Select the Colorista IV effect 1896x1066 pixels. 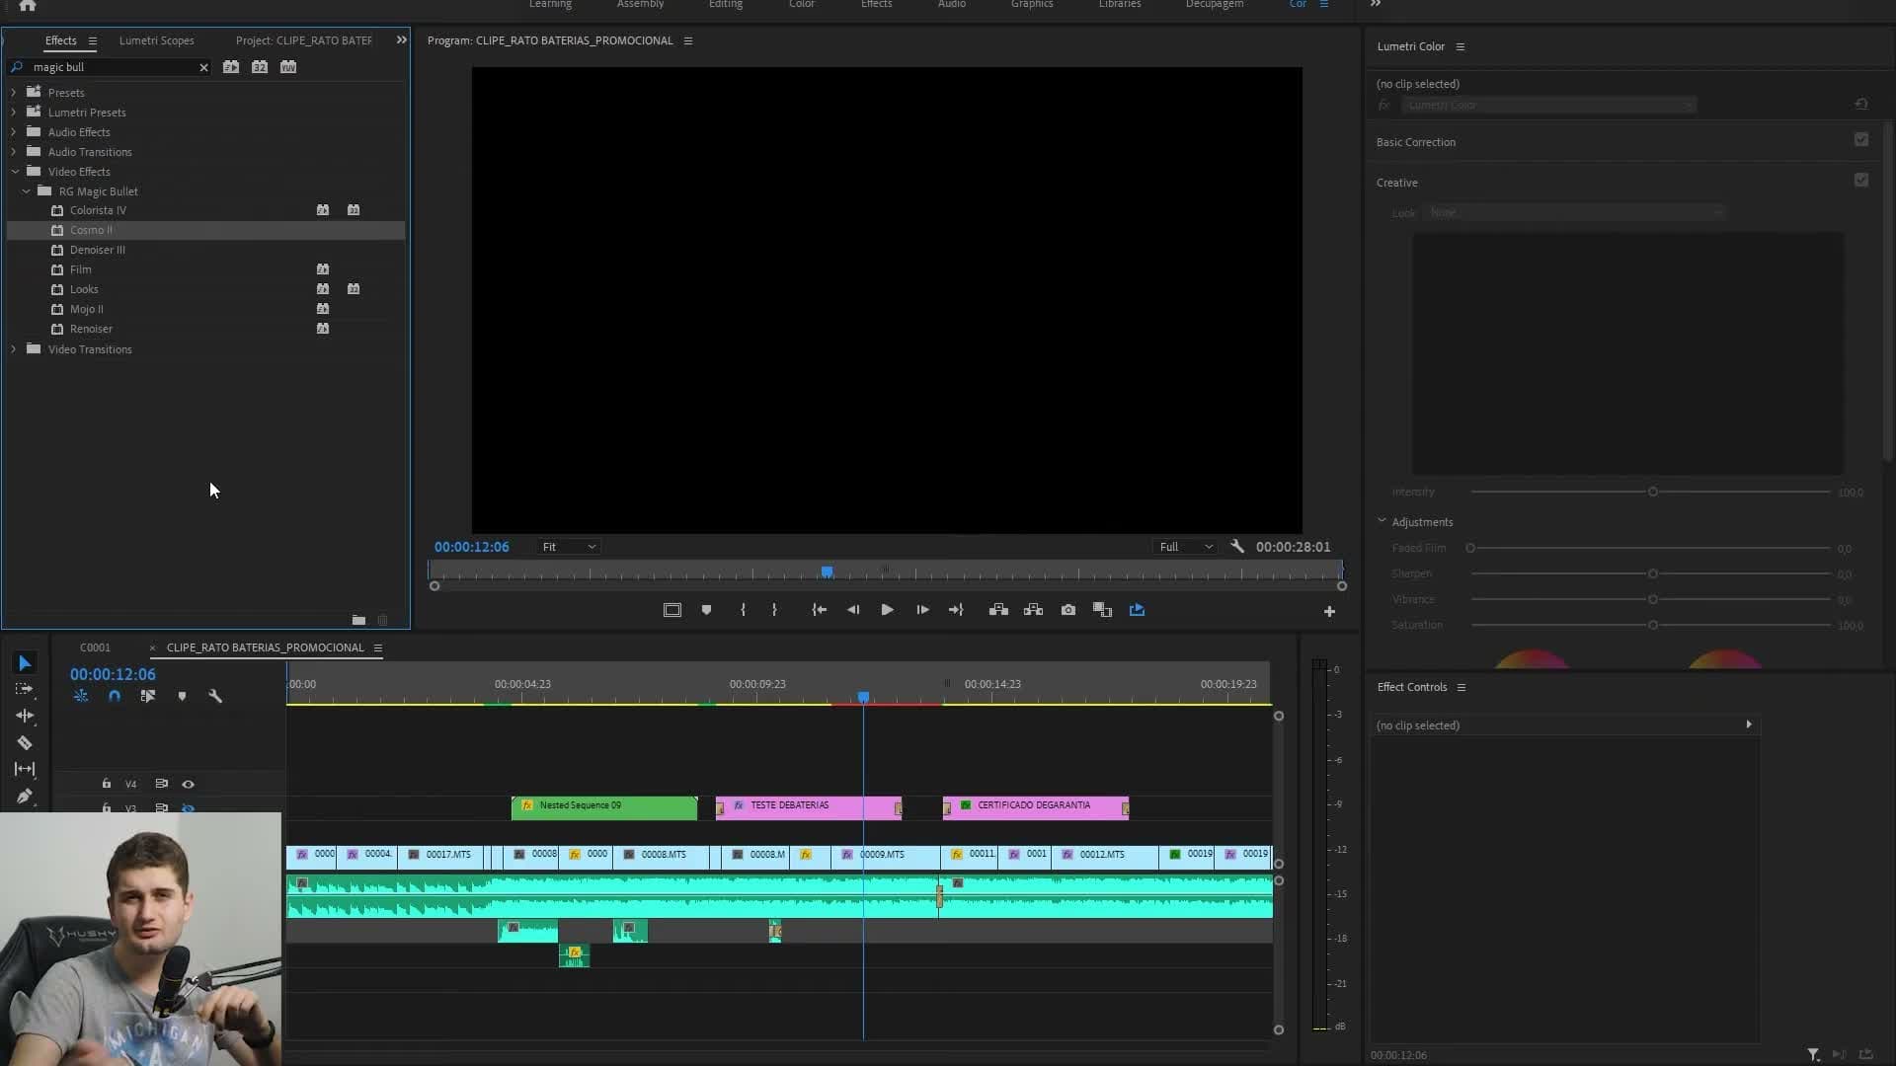click(x=98, y=210)
